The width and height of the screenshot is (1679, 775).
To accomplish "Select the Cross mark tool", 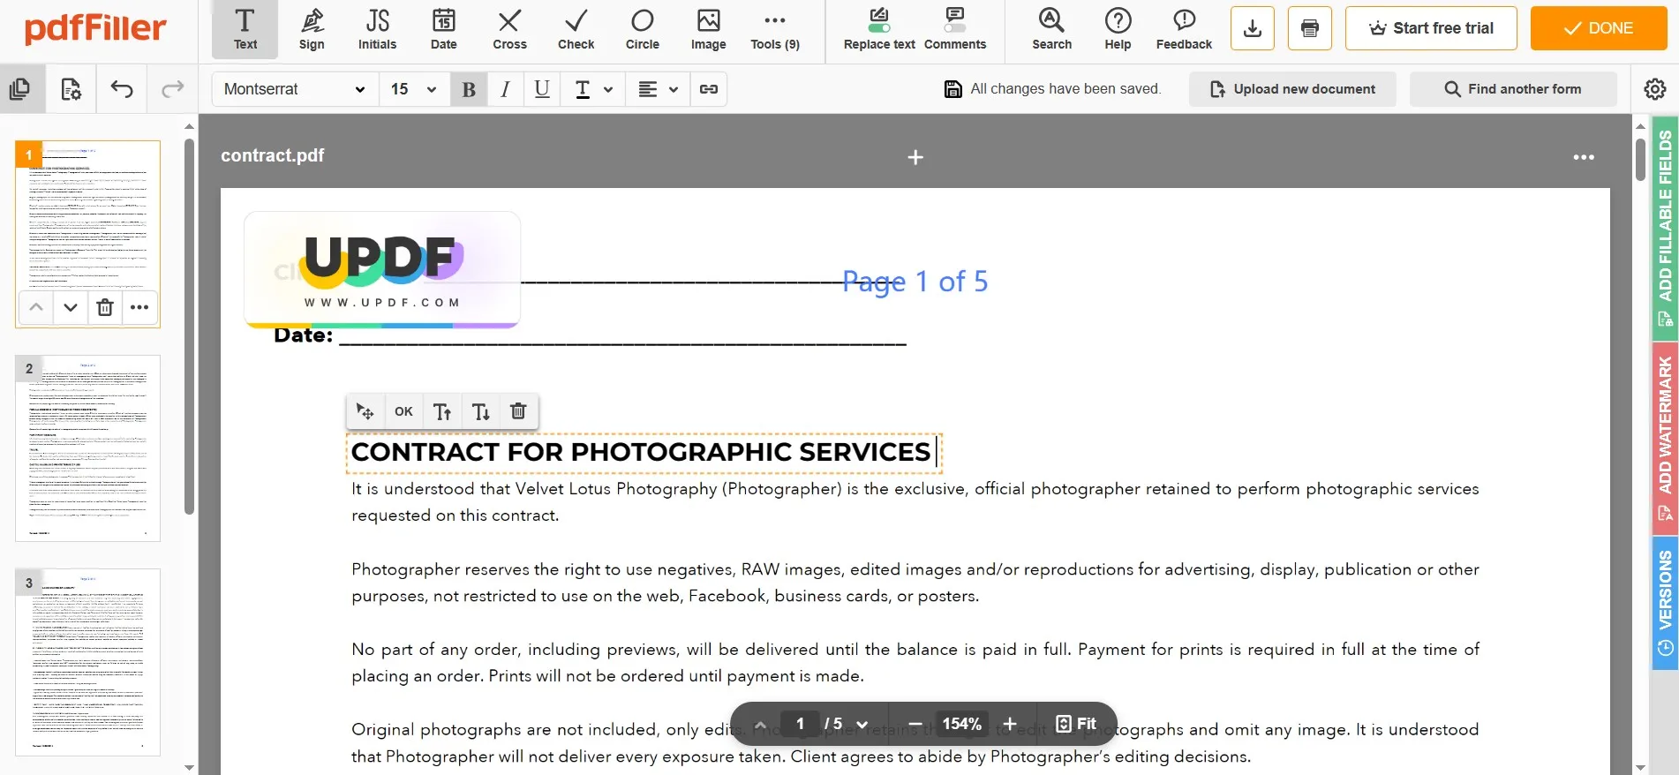I will point(509,29).
